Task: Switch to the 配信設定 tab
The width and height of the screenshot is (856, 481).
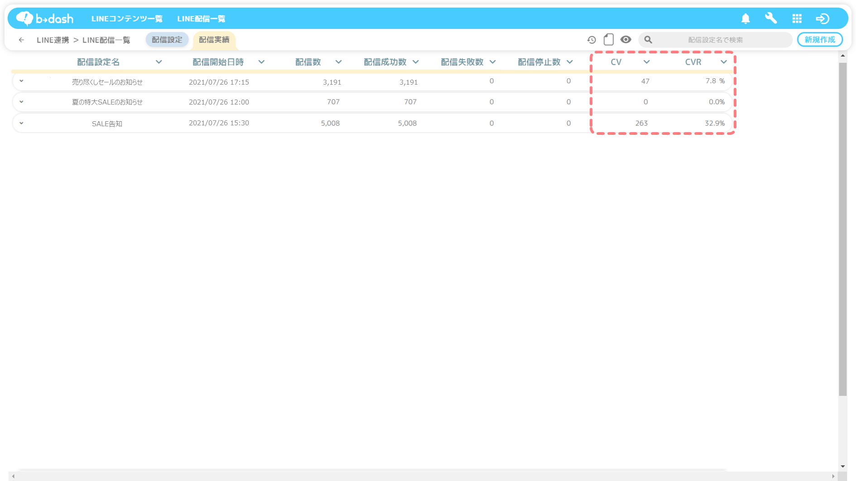Action: [x=167, y=40]
